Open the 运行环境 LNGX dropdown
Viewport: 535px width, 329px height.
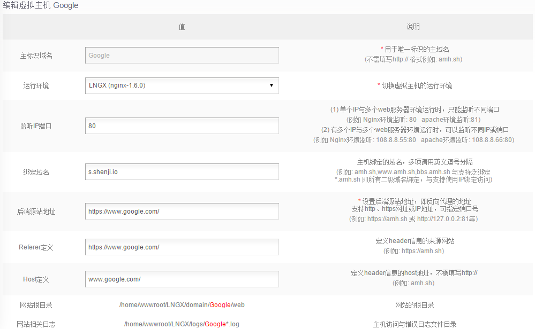pyautogui.click(x=182, y=85)
